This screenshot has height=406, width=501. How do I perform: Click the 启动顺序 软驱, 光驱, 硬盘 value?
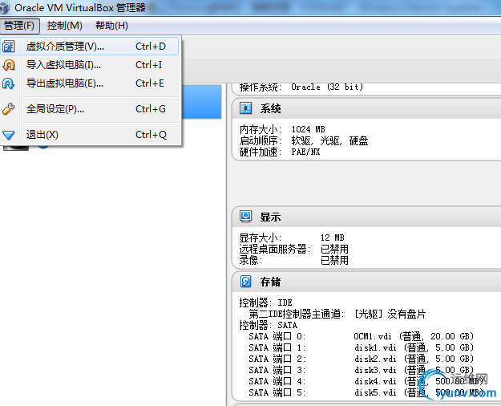(329, 140)
